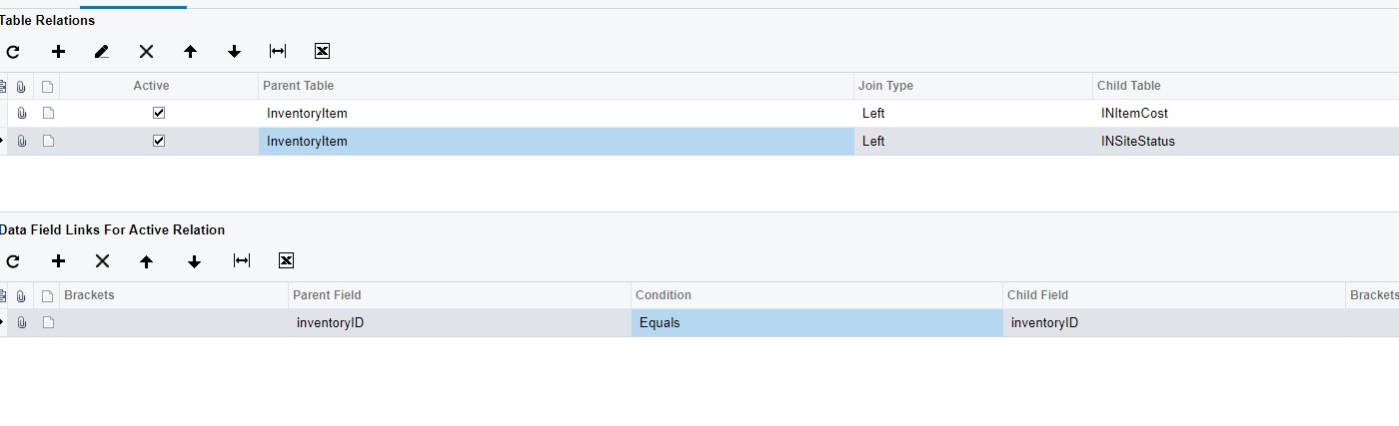Add a new table relation row
Screen dimensions: 1399x426
coord(58,51)
